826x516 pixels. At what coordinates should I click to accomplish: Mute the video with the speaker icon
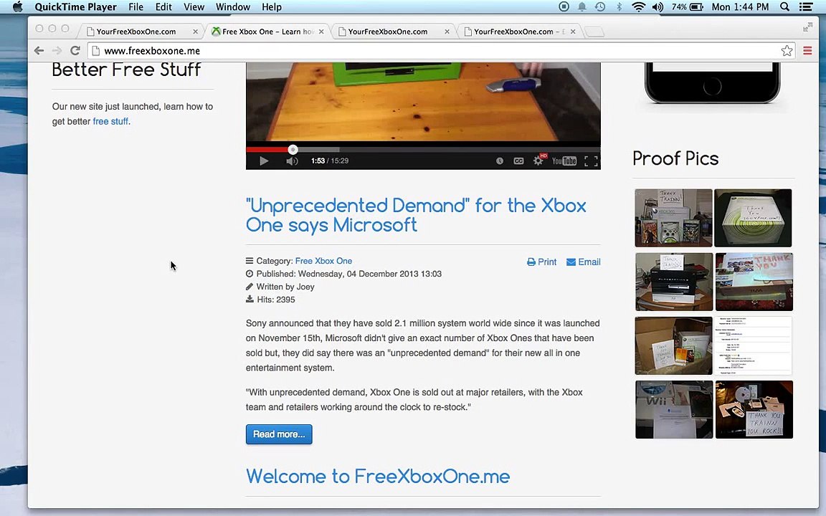click(x=292, y=161)
